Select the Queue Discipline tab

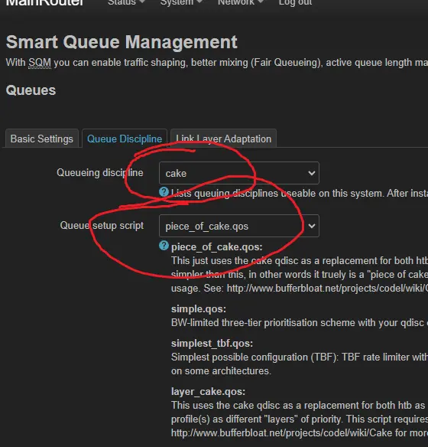[125, 139]
